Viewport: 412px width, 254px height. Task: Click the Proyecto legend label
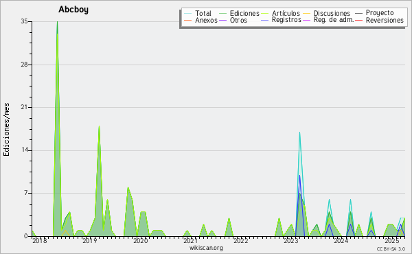380,12
